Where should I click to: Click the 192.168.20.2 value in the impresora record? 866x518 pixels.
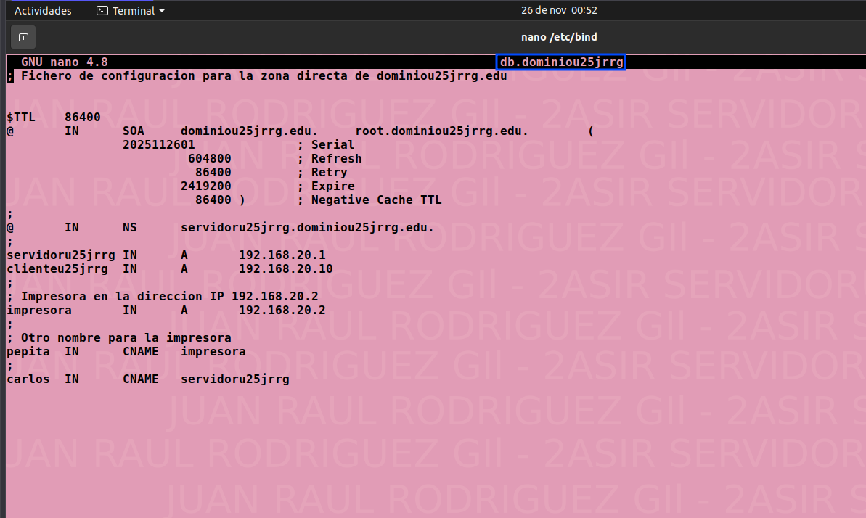tap(282, 311)
